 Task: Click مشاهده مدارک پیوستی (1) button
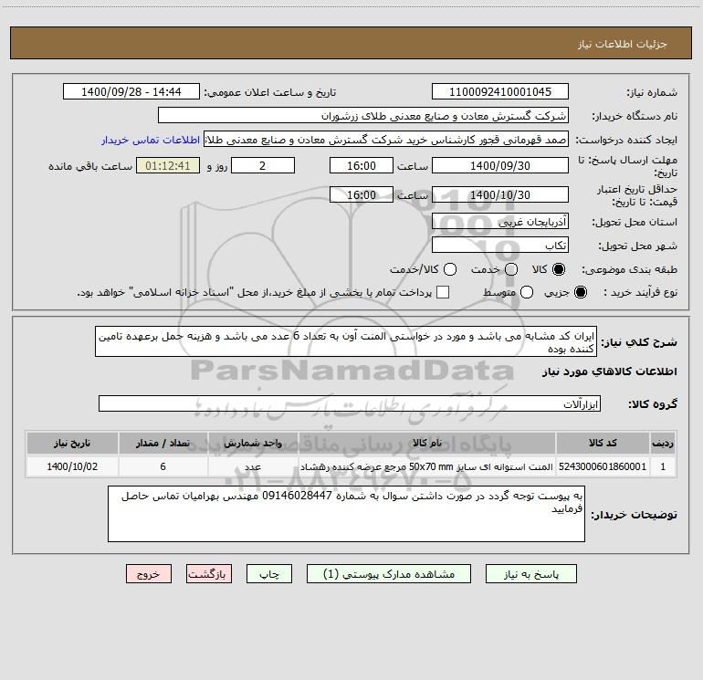389,574
